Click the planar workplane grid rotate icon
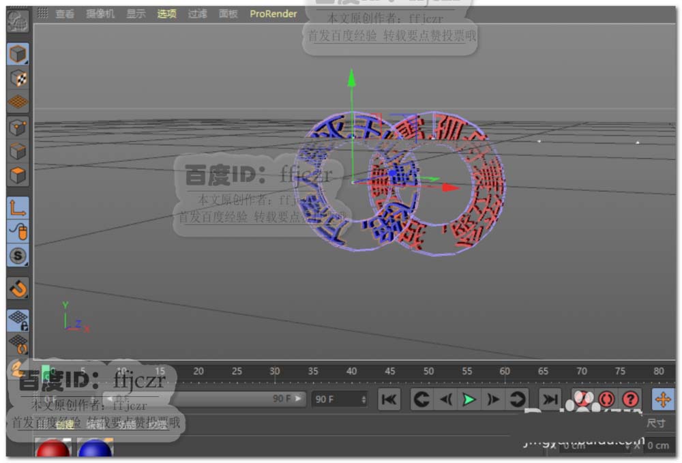This screenshot has height=463, width=682. 18,344
